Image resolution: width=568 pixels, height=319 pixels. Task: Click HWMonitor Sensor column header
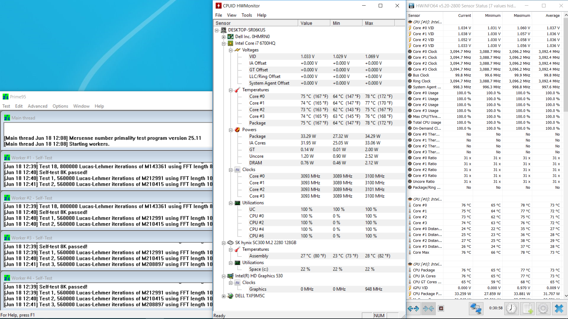point(256,23)
